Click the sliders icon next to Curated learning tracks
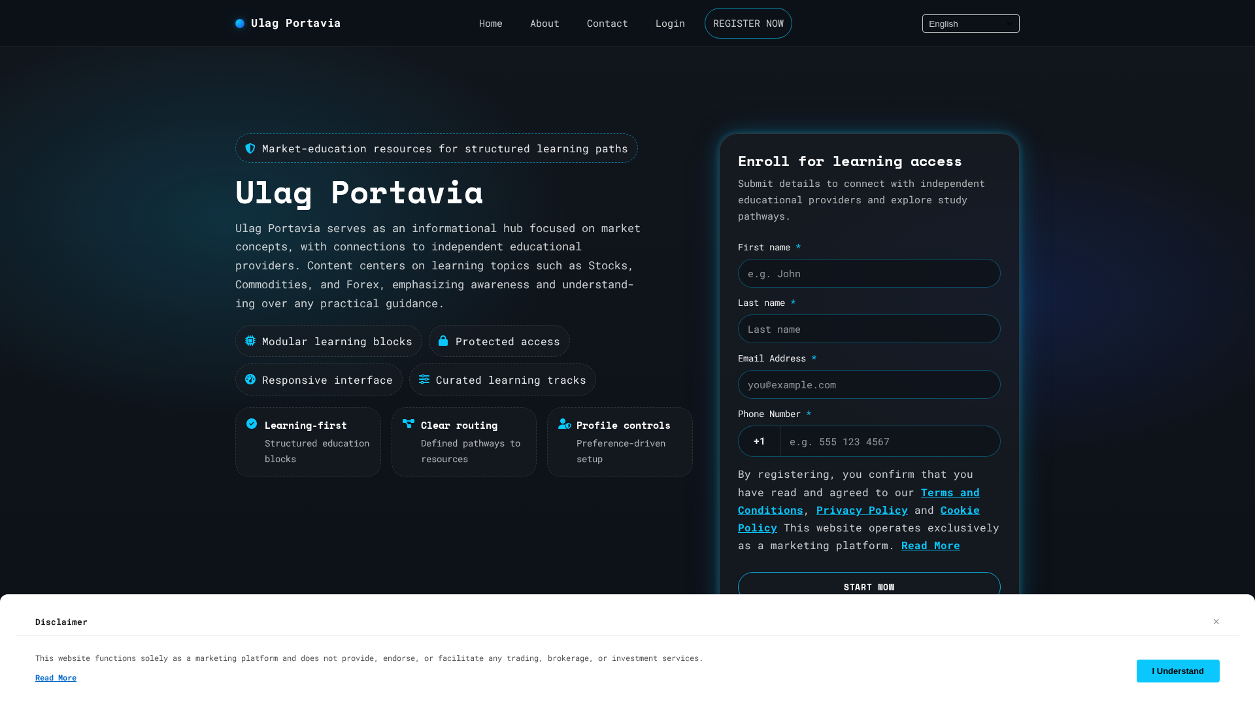Image resolution: width=1255 pixels, height=706 pixels. (x=424, y=379)
